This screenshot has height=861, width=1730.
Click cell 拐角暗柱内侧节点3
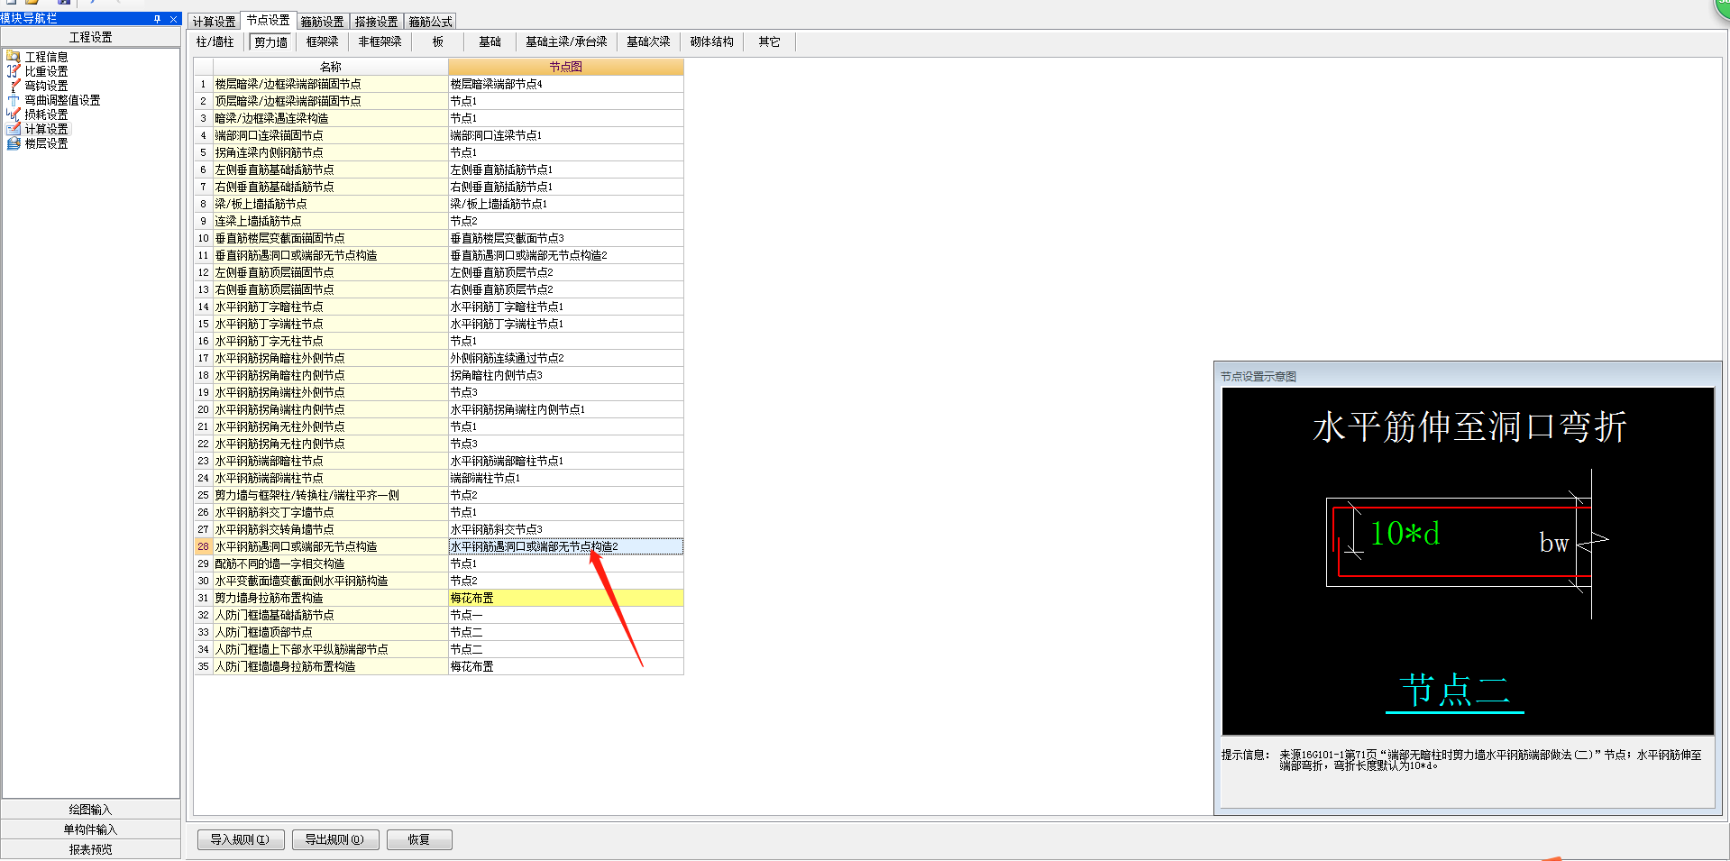pyautogui.click(x=565, y=375)
